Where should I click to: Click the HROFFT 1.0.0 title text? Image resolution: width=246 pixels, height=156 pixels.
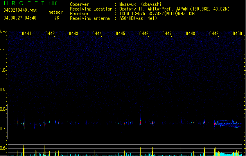pyautogui.click(x=31, y=3)
